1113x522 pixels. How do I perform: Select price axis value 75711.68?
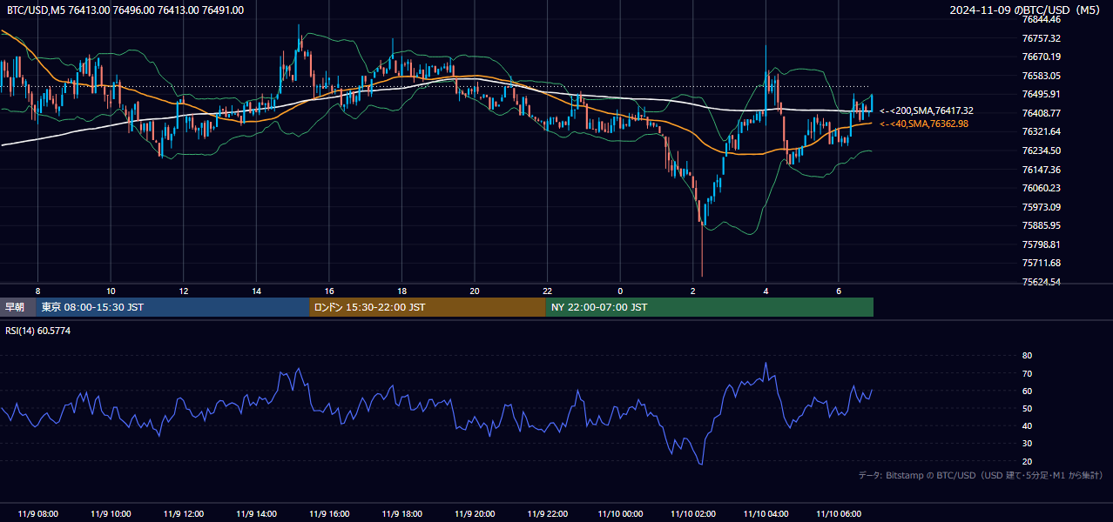[x=1041, y=263]
